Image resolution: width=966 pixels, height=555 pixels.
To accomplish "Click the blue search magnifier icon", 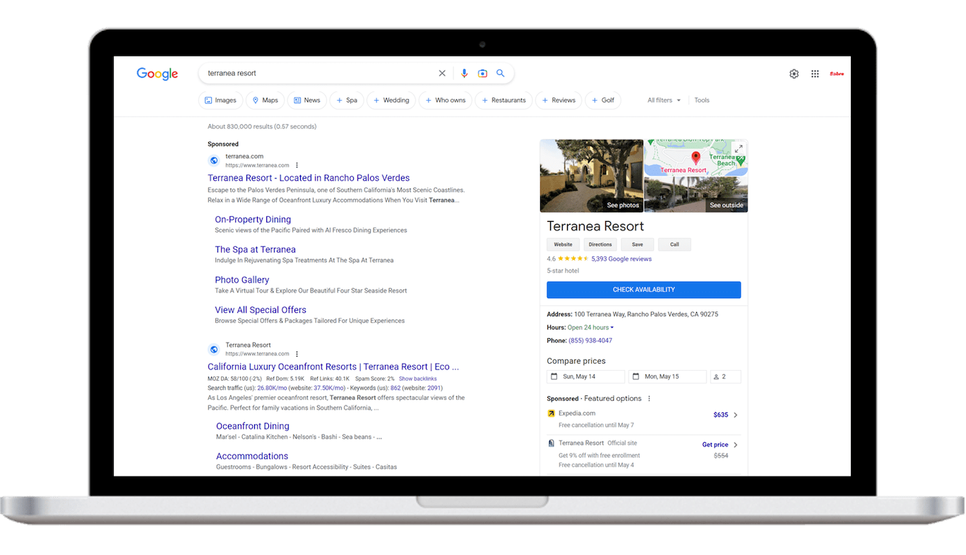I will point(501,73).
